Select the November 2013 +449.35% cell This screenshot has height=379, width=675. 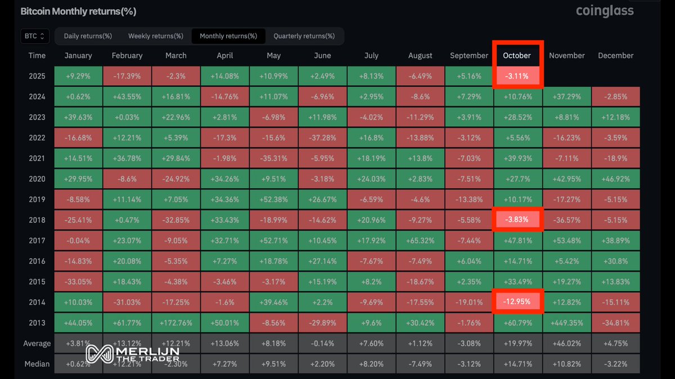coord(566,322)
